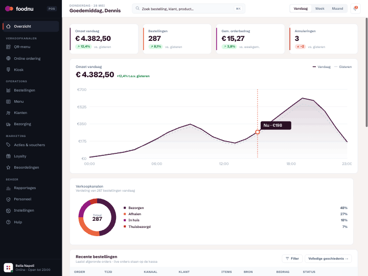Click the donut chart Totaal 287 center
Viewport: 368px width, 276px height.
pos(97,218)
